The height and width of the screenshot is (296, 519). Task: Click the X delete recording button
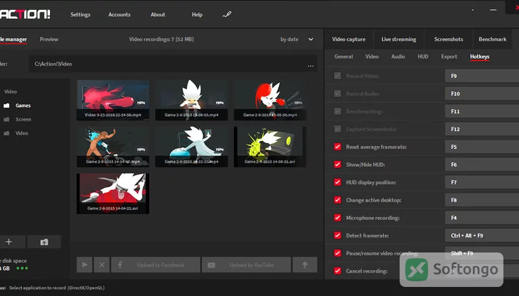102,265
